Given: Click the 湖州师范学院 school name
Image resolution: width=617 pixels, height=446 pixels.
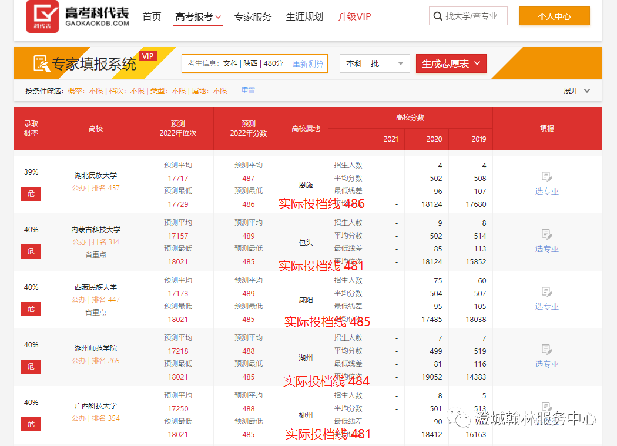Looking at the screenshot, I should click(x=96, y=348).
